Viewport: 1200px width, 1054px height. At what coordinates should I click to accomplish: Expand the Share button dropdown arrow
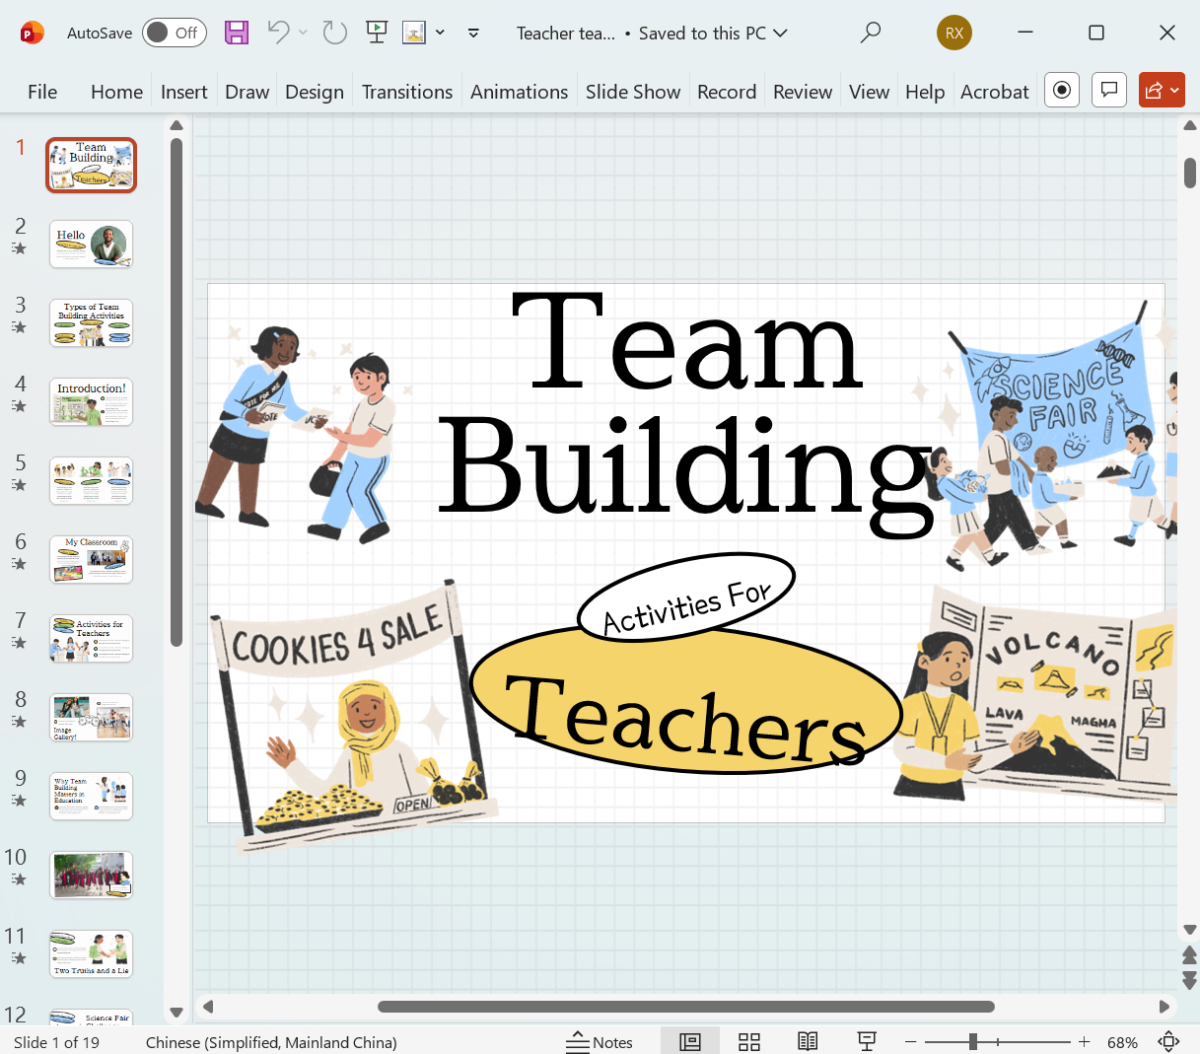coord(1174,90)
